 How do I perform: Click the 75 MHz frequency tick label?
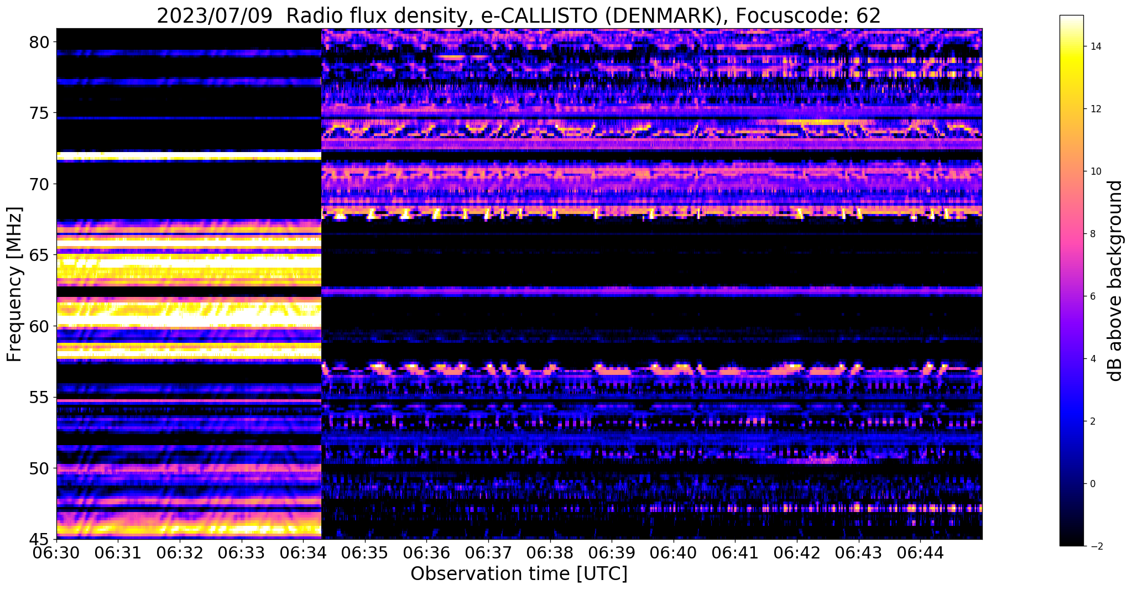pos(39,113)
